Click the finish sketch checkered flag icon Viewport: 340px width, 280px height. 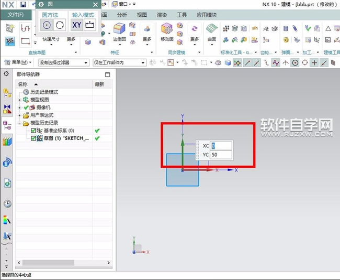pos(10,41)
